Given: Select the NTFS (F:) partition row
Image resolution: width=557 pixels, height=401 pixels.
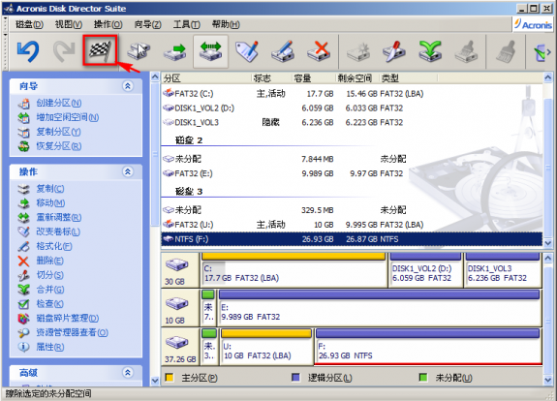Looking at the screenshot, I should 352,239.
